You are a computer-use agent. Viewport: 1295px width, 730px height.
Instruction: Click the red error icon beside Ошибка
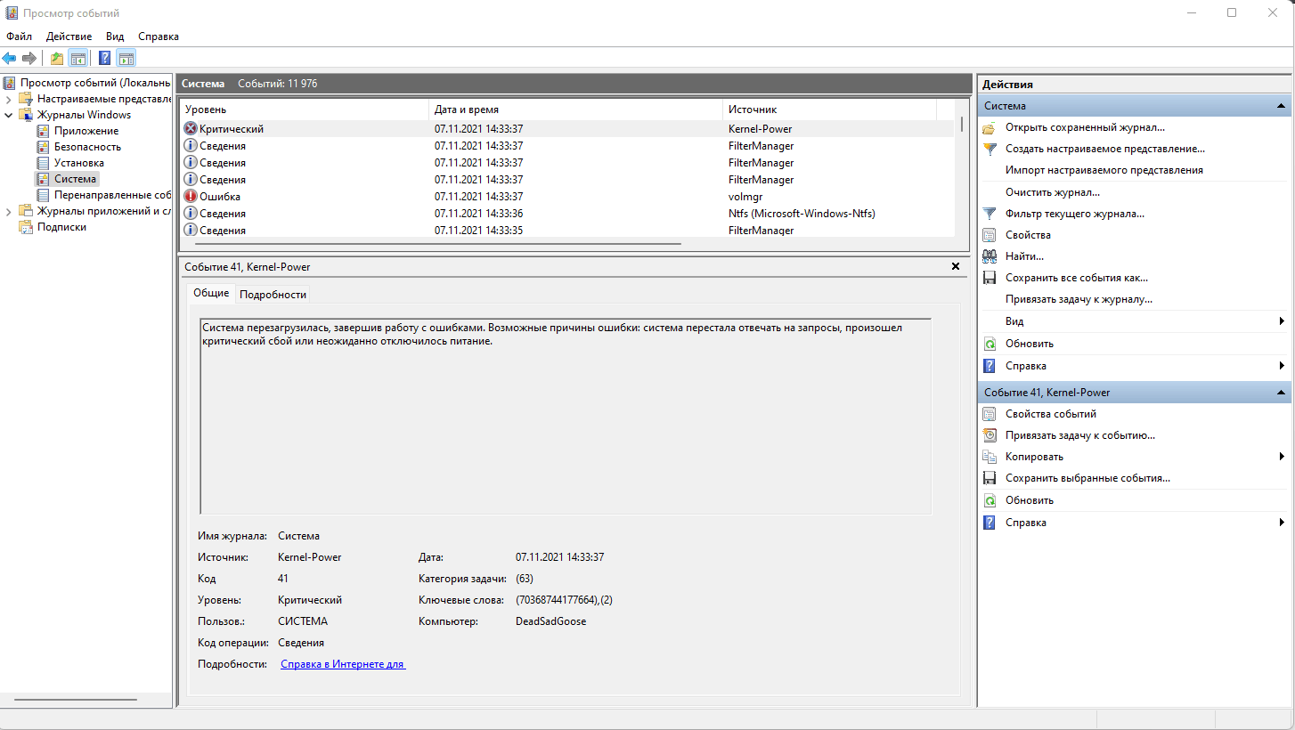pos(190,197)
